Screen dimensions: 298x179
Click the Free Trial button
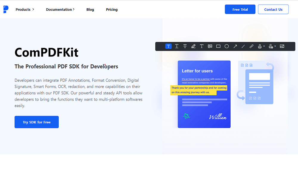[x=240, y=10]
